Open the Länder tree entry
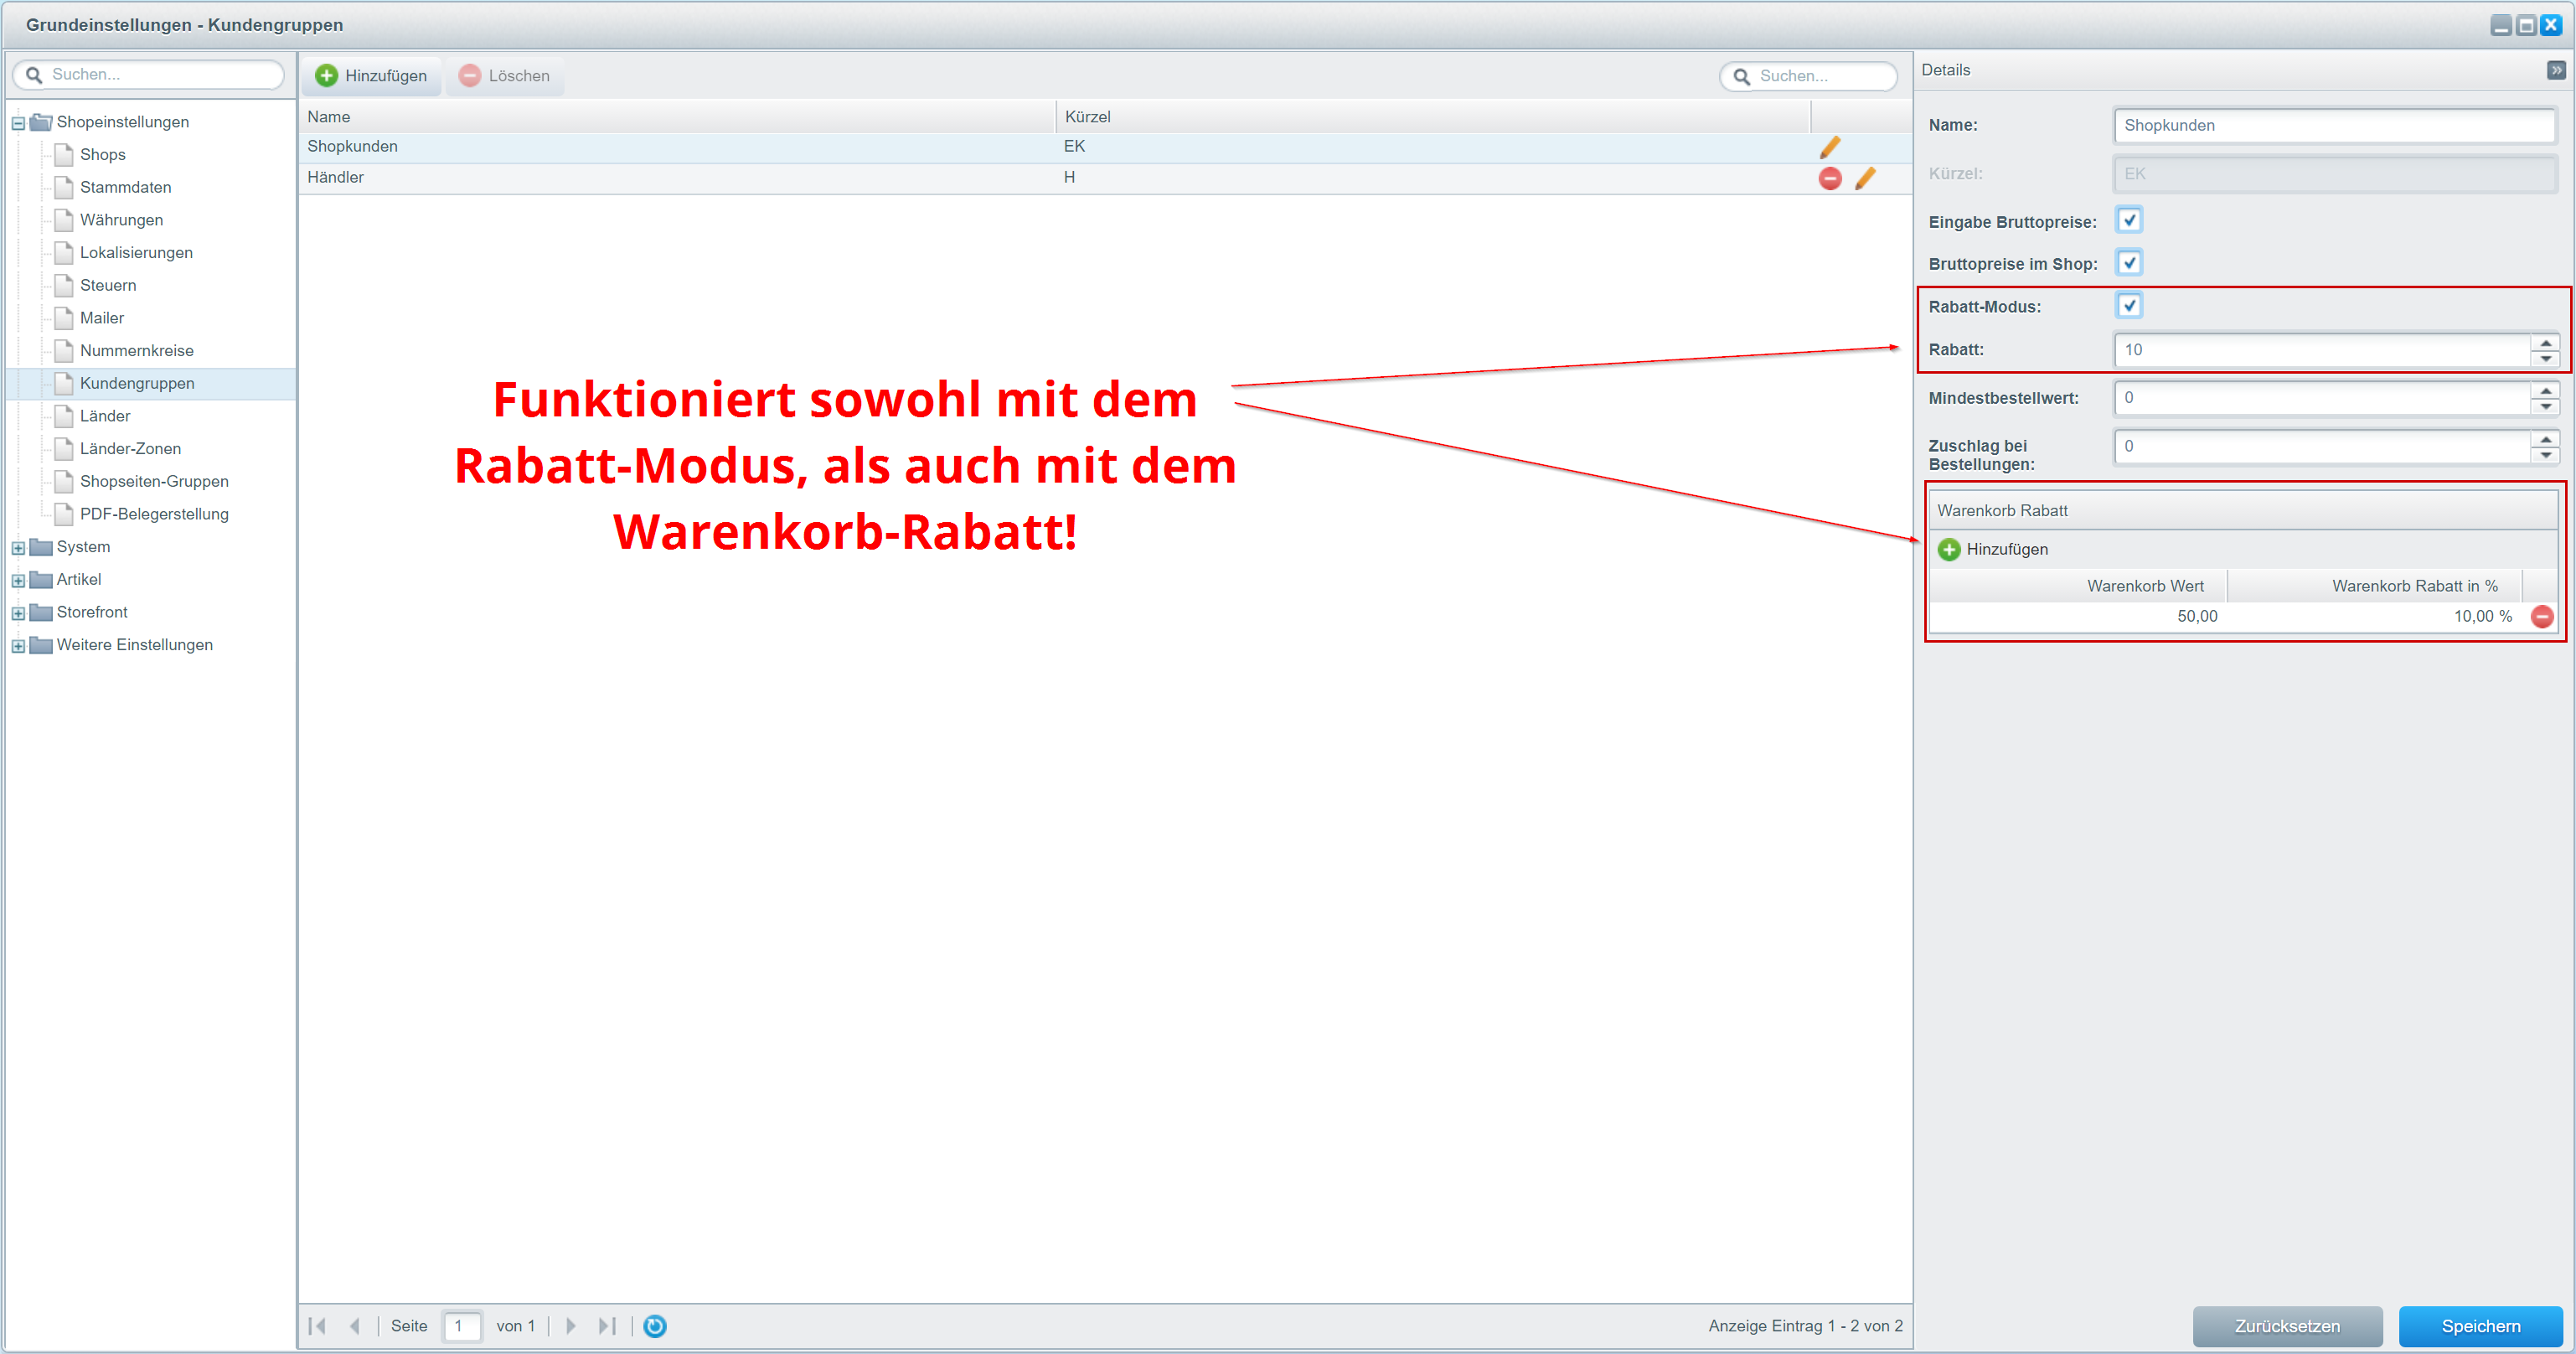Screen dimensions: 2576x1354 pyautogui.click(x=105, y=416)
